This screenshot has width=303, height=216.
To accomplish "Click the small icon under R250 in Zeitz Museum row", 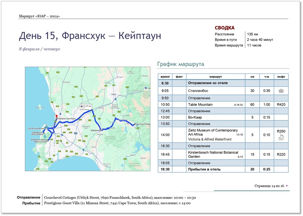I will pos(281,138).
